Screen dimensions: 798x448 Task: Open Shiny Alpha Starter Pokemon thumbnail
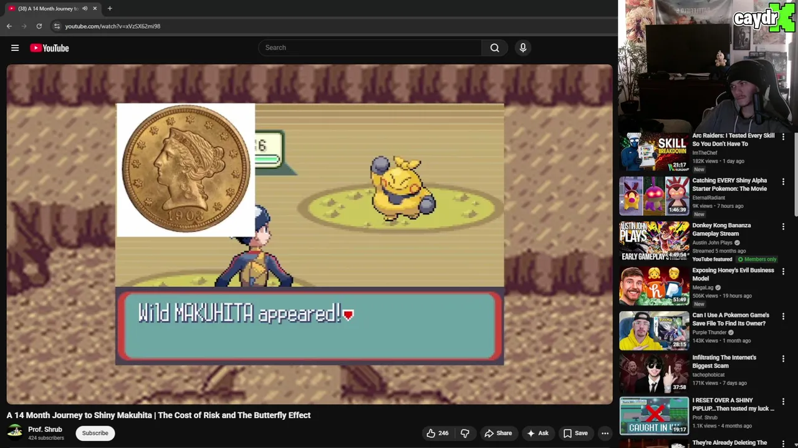click(x=654, y=195)
